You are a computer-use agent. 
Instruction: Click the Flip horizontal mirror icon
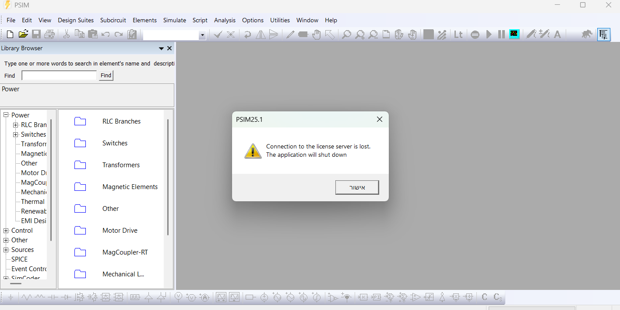(261, 34)
